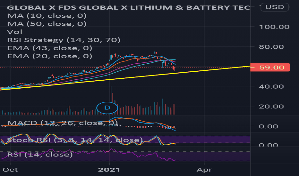The width and height of the screenshot is (299, 176).
Task: Select the RSI Strategy (14, 30, 70) label
Action: (x=64, y=40)
